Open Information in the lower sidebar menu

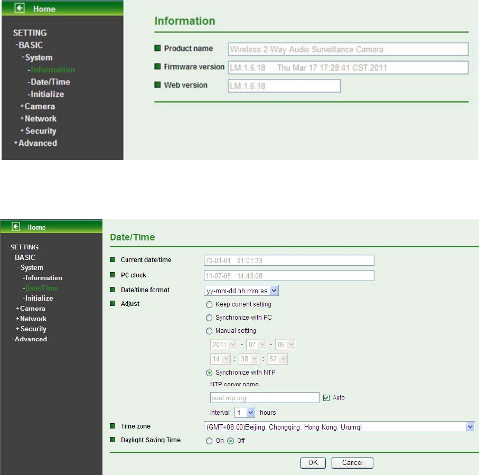tap(43, 278)
